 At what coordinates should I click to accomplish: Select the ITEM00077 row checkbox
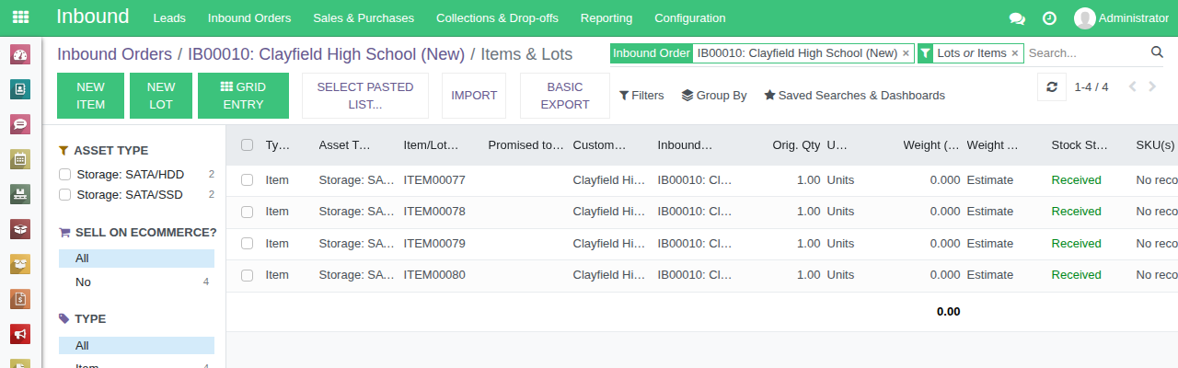247,180
